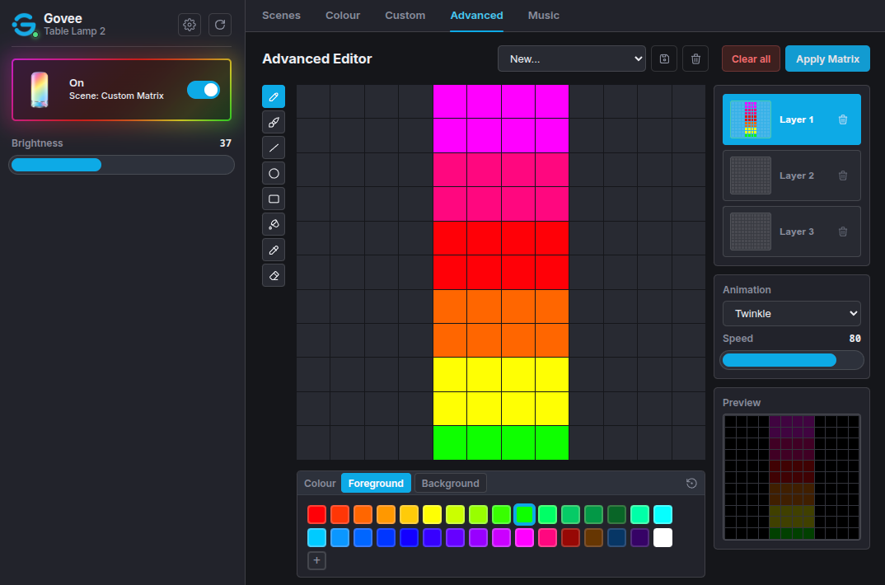
Task: Delete Layer 3 with trash icon
Action: click(843, 232)
